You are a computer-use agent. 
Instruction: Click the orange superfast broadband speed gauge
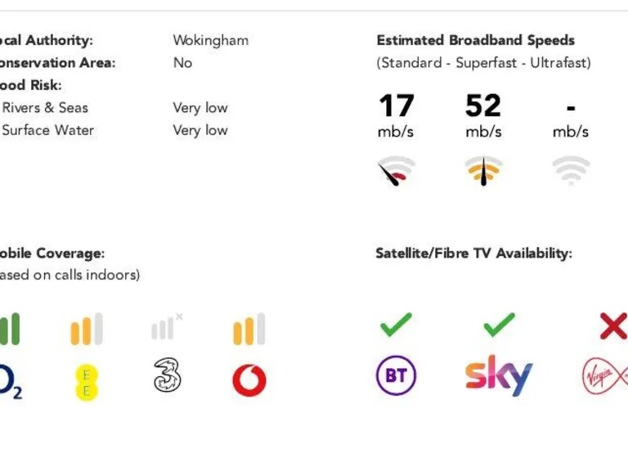pyautogui.click(x=483, y=170)
